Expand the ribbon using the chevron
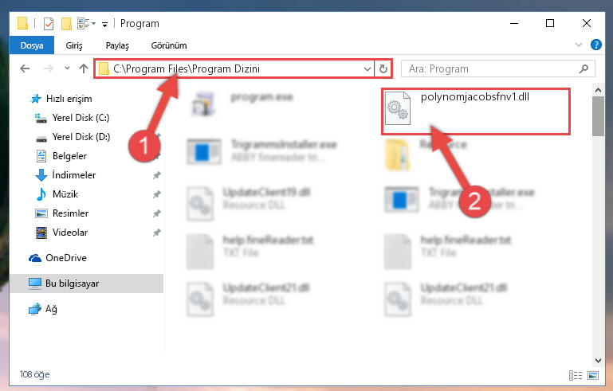 coord(579,45)
